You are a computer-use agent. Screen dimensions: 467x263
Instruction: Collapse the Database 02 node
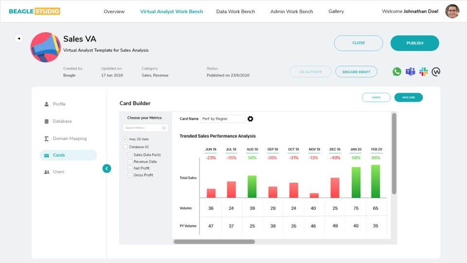(x=125, y=147)
